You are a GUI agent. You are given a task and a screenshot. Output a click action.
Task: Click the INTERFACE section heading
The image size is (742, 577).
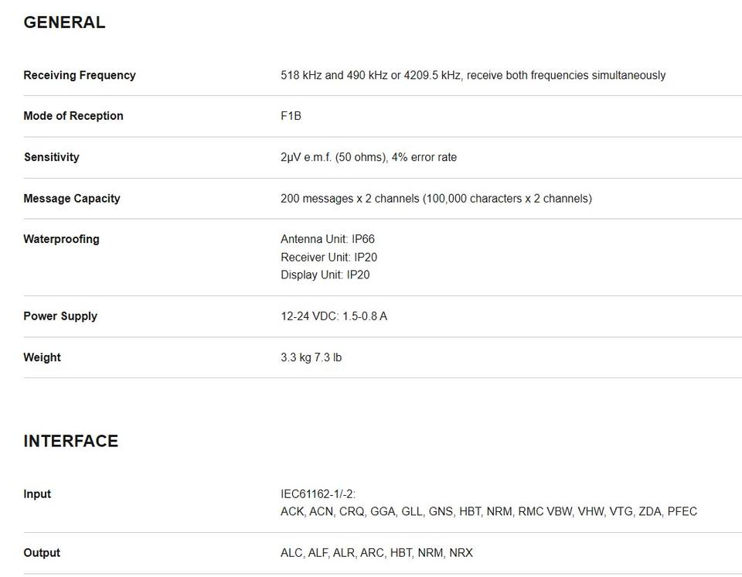coord(71,441)
